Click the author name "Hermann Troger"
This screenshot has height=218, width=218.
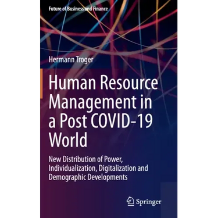click(x=71, y=59)
